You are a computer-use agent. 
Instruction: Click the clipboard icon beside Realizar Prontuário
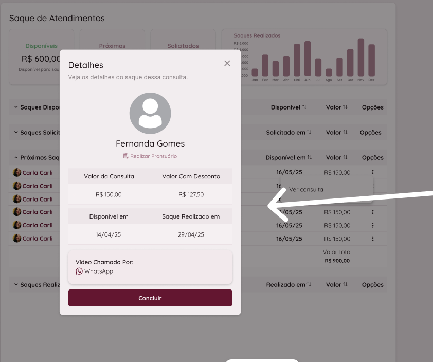point(125,156)
